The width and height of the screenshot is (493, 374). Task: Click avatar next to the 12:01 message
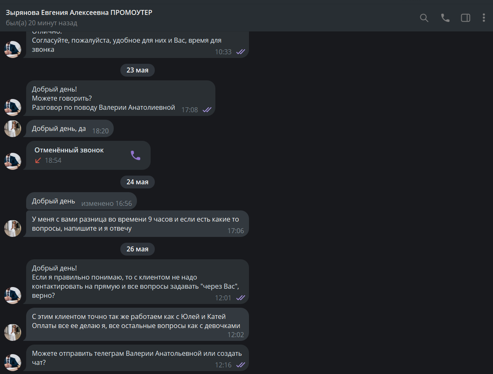(12, 296)
